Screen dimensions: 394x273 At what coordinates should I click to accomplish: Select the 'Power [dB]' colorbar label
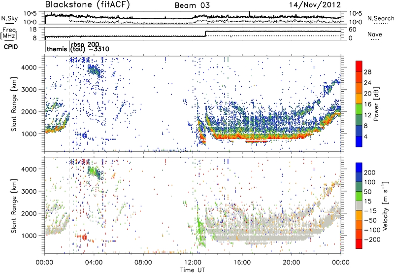coord(376,104)
